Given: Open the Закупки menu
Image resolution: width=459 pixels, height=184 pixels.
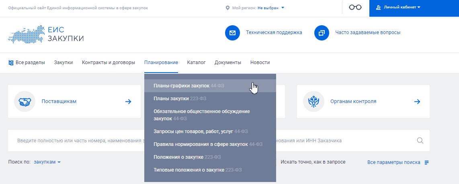Looking at the screenshot, I should click(64, 63).
